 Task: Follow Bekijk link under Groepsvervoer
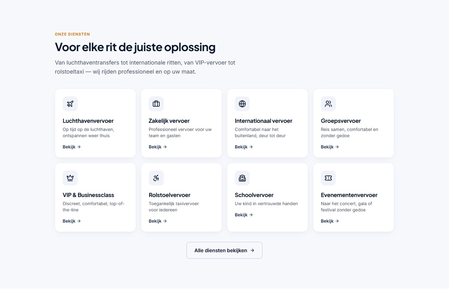[x=330, y=147]
